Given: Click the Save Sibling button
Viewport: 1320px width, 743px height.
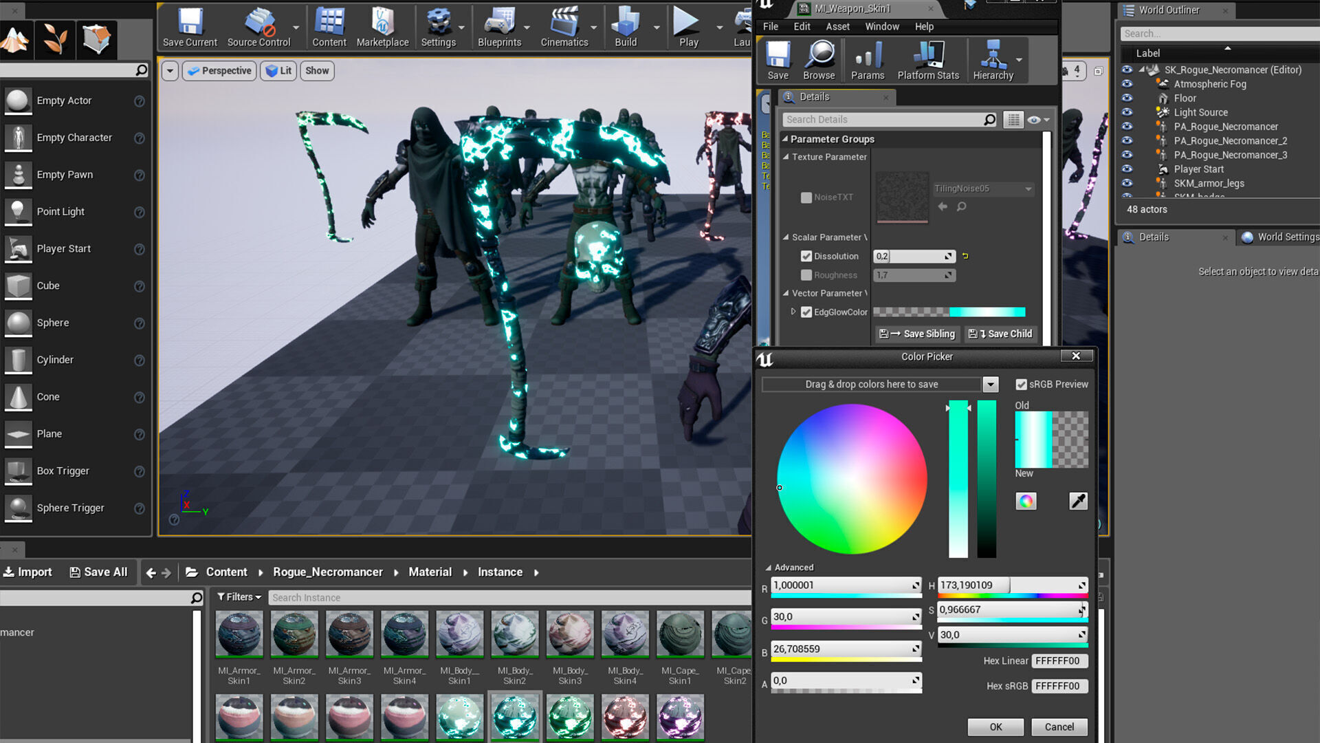Looking at the screenshot, I should 917,334.
